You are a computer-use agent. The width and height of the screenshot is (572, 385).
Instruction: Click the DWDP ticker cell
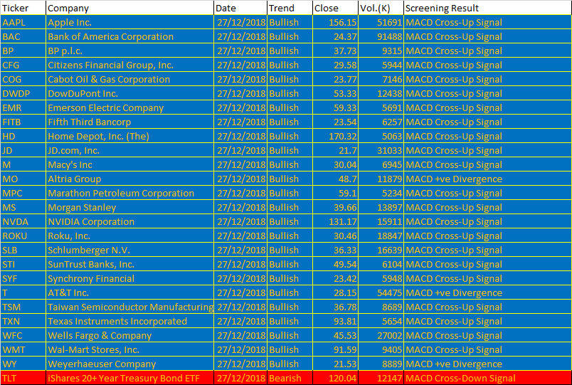point(23,93)
